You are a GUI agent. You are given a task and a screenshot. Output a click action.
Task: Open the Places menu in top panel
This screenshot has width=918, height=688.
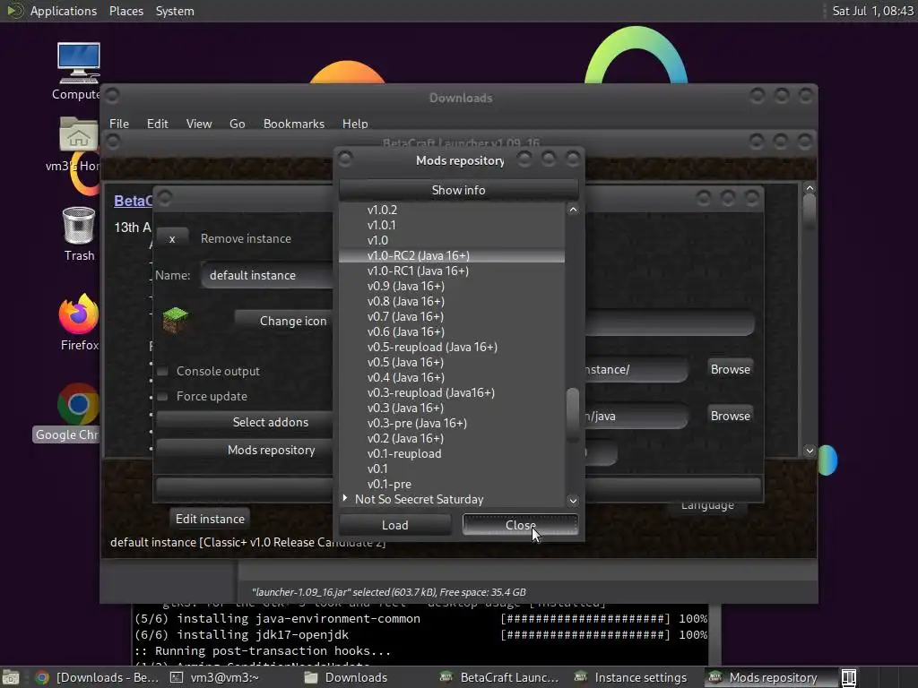pos(126,11)
